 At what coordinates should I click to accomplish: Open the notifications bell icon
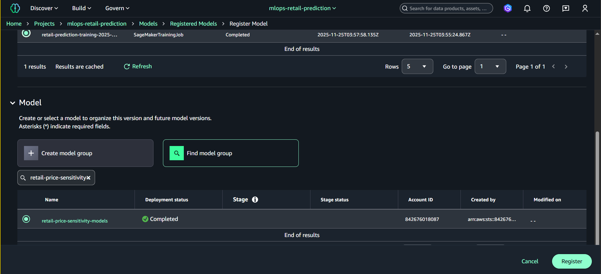[x=527, y=9]
